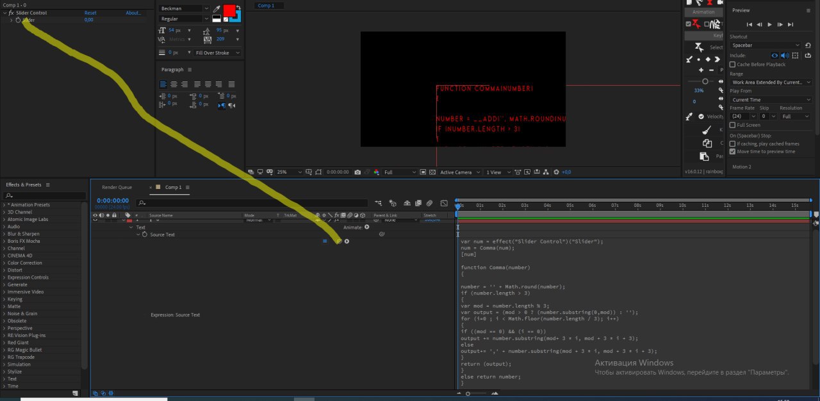Click the composition mini-flowchart icon
Viewport: 820px width, 401px height.
click(379, 203)
